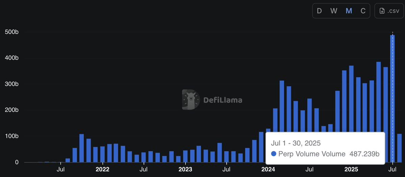Select the D daily interval option
The width and height of the screenshot is (405, 177).
pyautogui.click(x=319, y=11)
